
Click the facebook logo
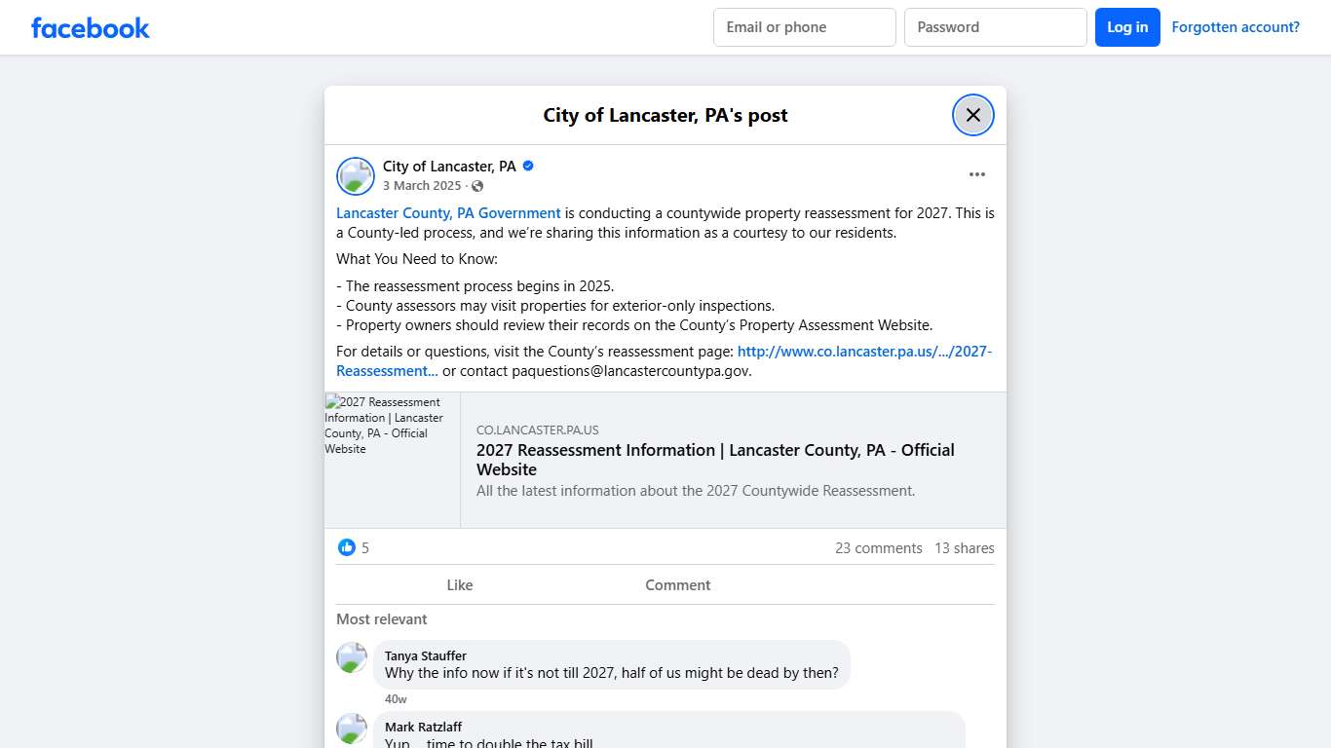tap(90, 27)
